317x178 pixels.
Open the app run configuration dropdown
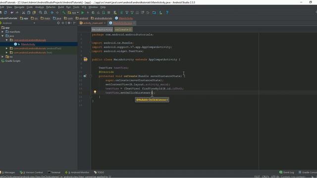[x=73, y=12]
